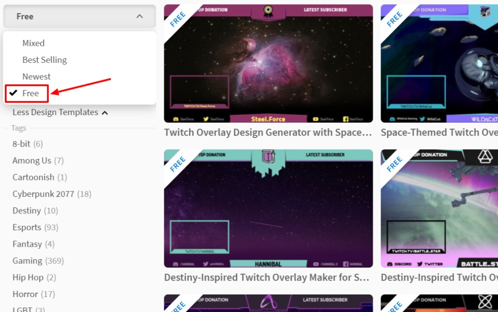
Task: Collapse the Free sort dropdown
Action: coord(79,16)
